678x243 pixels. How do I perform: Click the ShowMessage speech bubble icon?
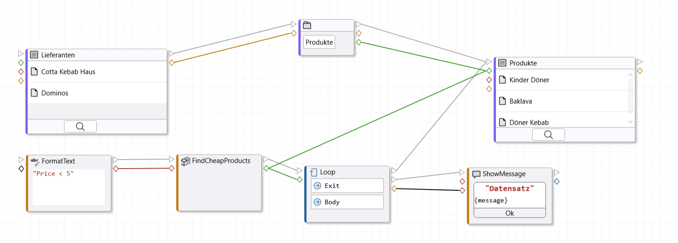point(476,174)
